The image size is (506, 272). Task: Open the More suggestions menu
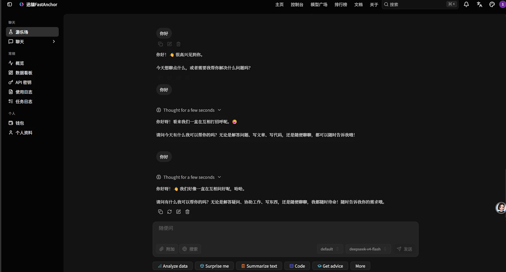(360, 266)
